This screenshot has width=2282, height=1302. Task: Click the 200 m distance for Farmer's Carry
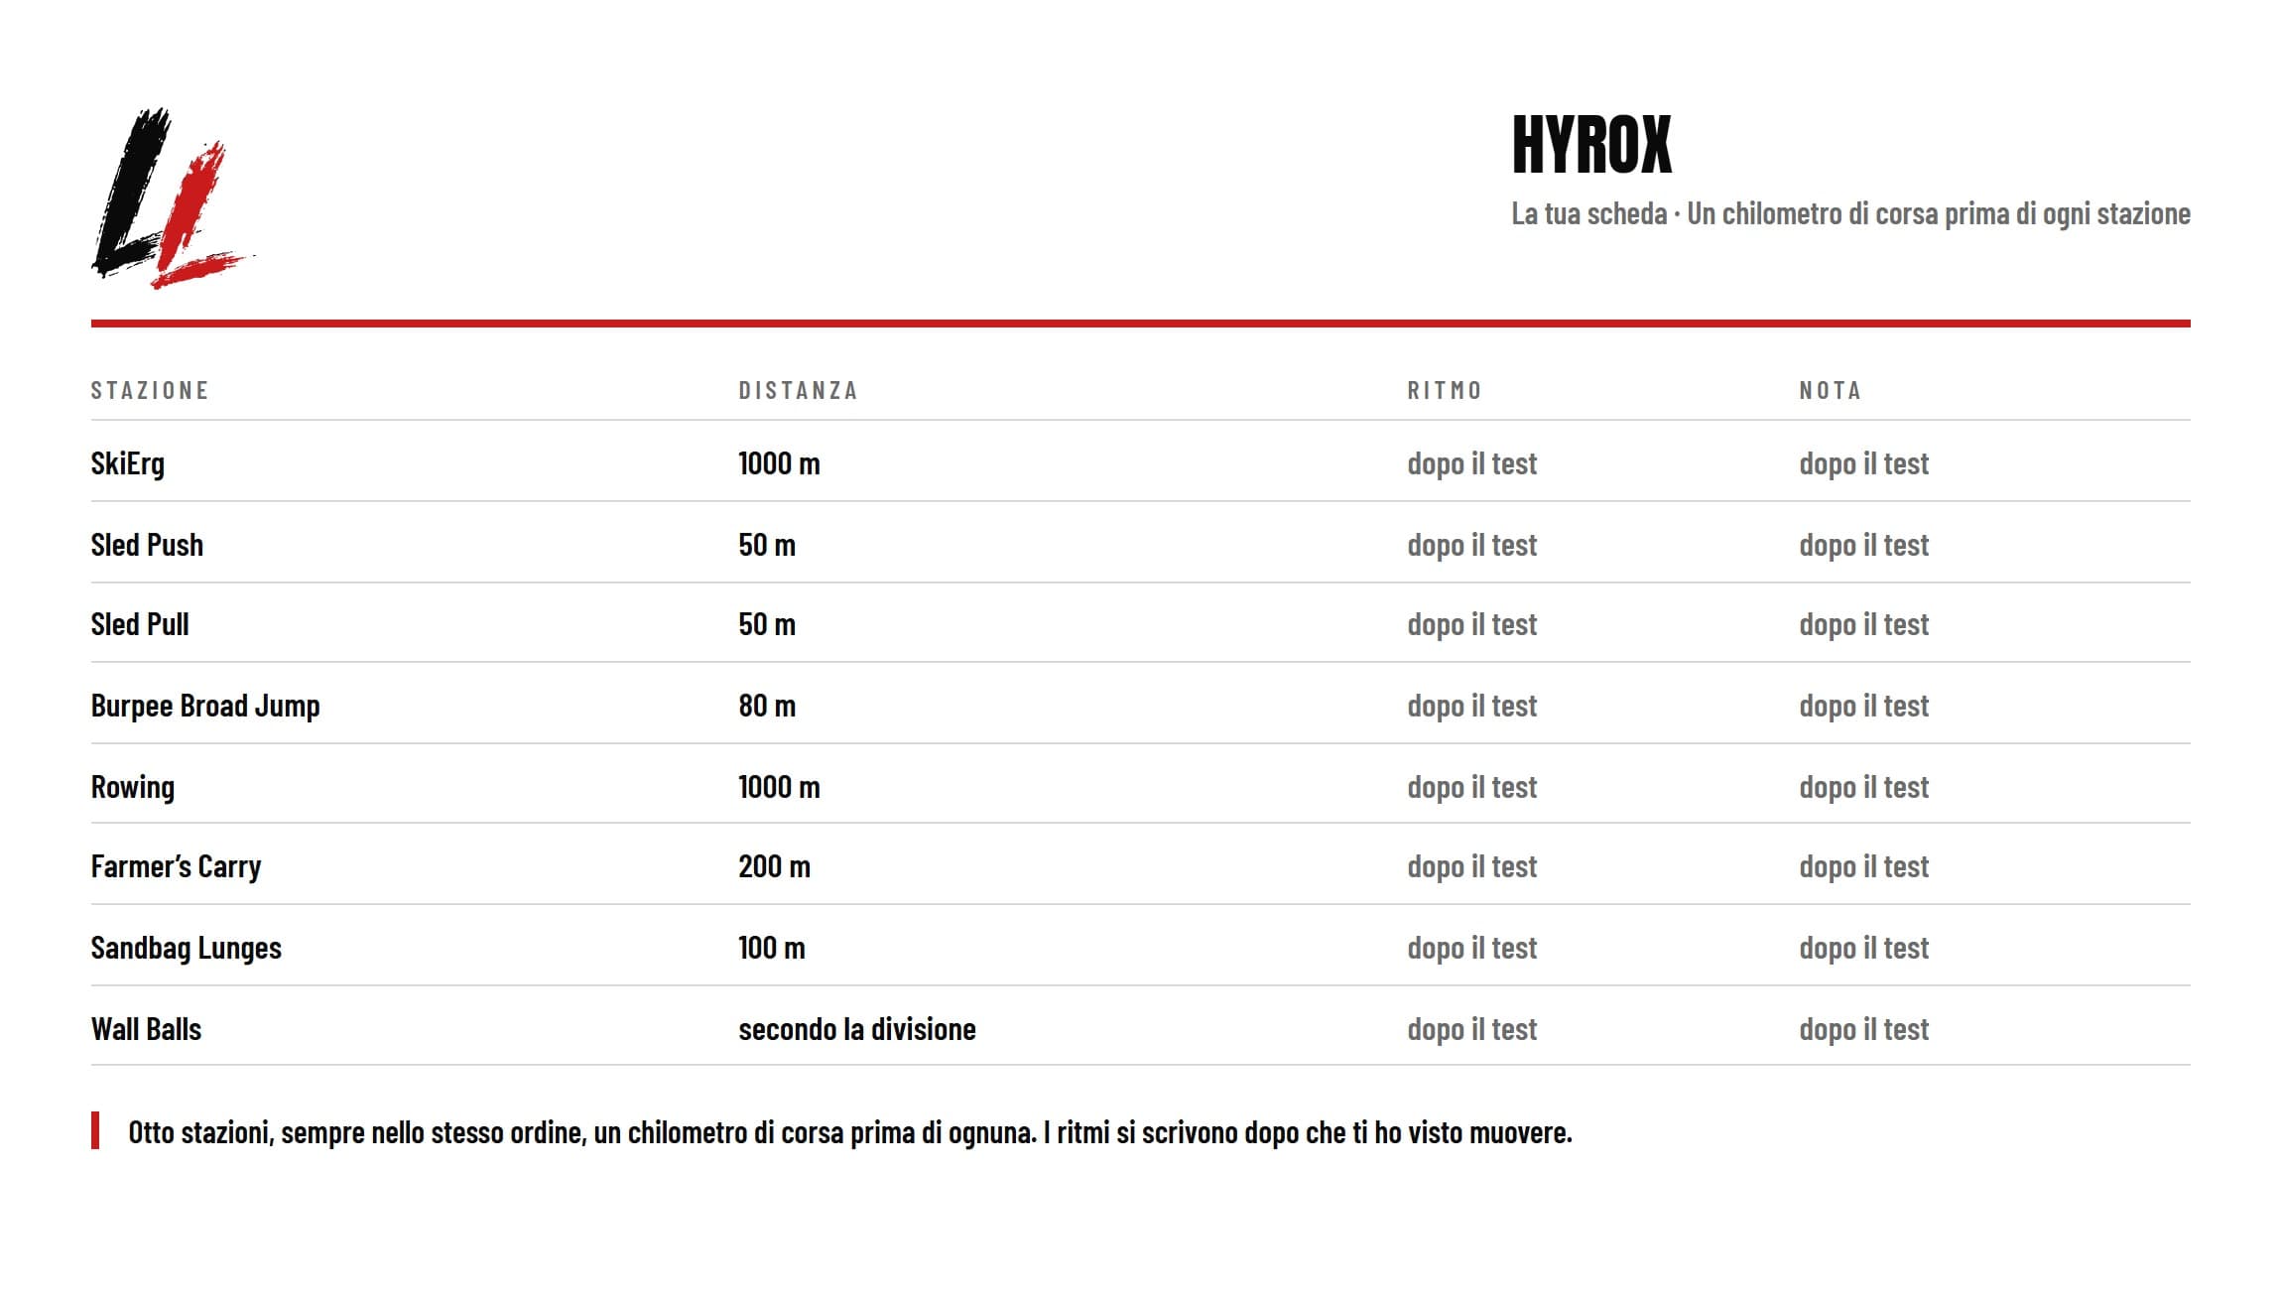(x=774, y=866)
